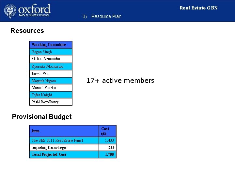Click the Oxford crest logo icon

[x=10, y=11]
